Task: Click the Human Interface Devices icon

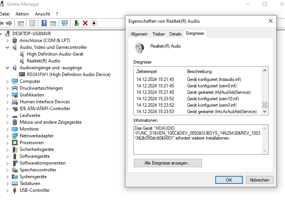Action: (x=15, y=102)
